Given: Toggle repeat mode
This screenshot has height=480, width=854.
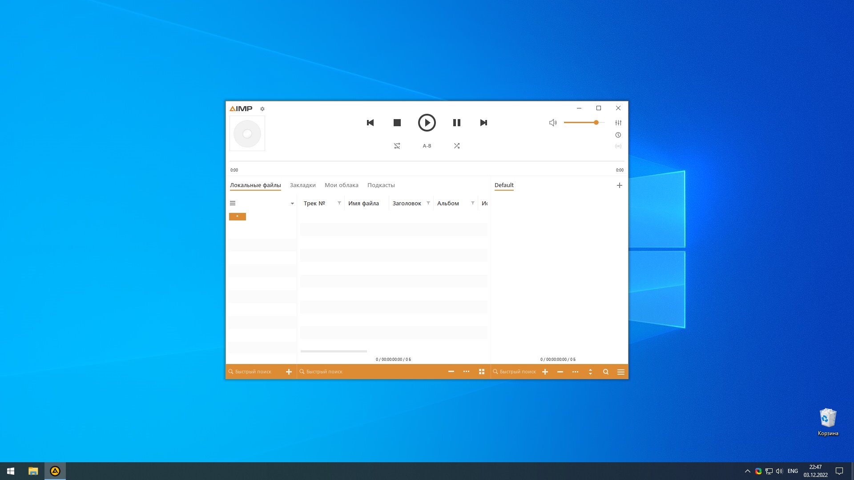Looking at the screenshot, I should 397,146.
